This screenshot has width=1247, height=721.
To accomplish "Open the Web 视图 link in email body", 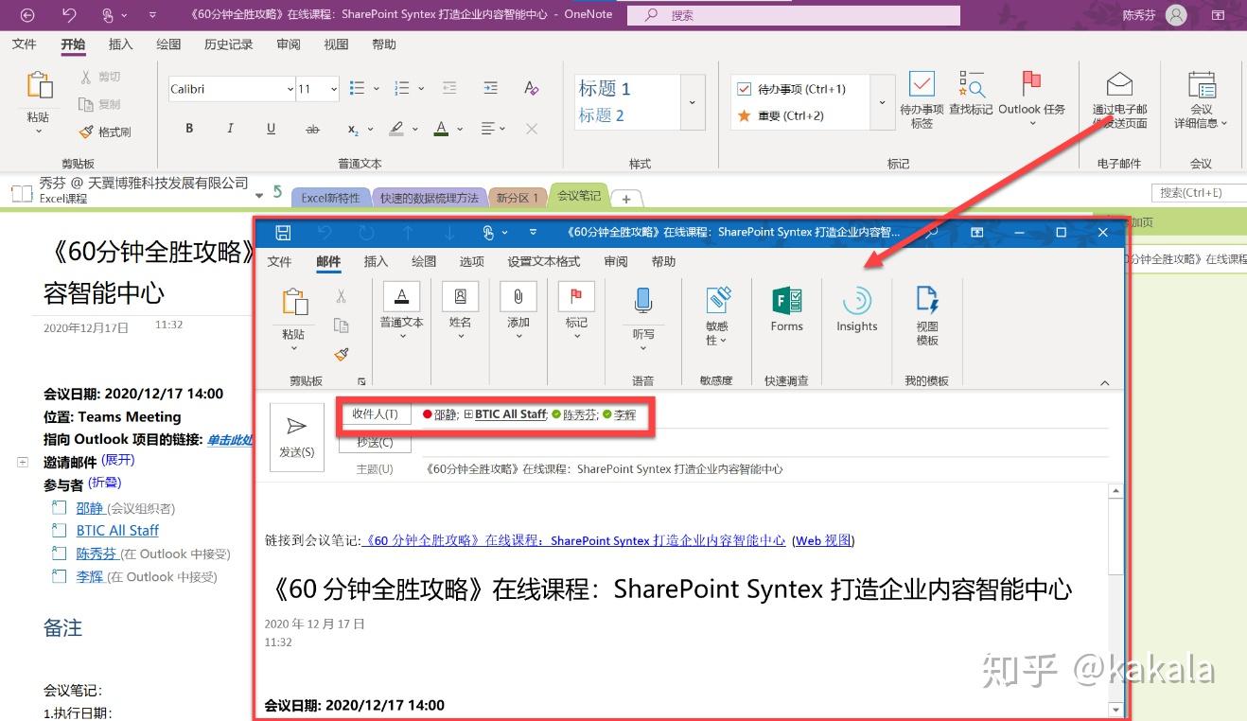I will [x=823, y=540].
